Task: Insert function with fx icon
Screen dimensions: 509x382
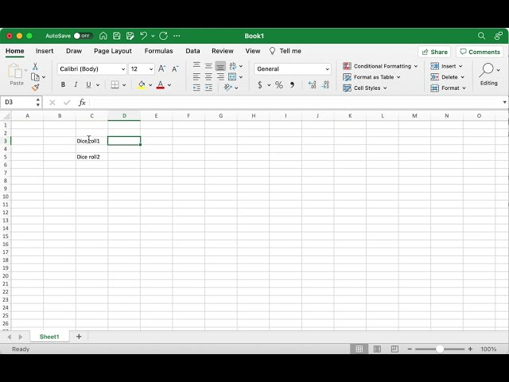Action: pos(82,103)
